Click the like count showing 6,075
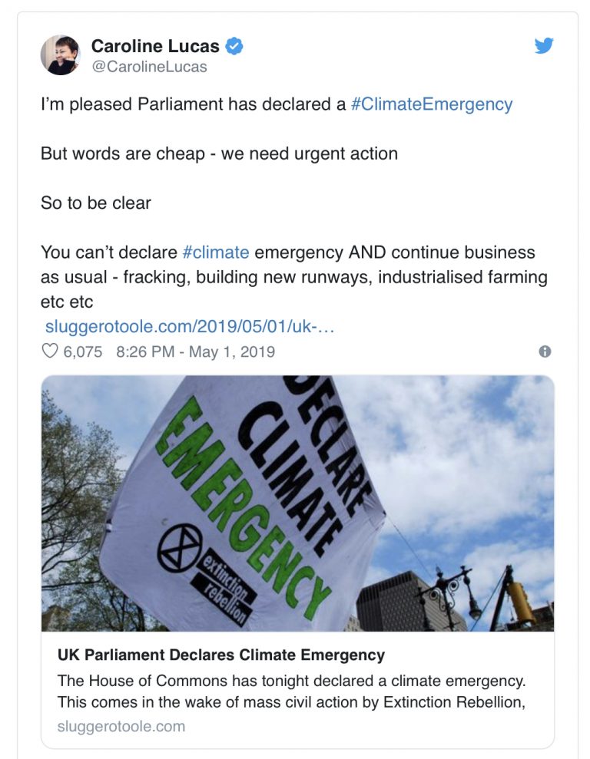590x759 pixels. click(81, 351)
